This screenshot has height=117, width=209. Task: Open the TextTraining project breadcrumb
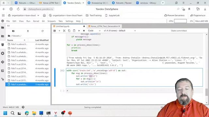tap(94, 15)
